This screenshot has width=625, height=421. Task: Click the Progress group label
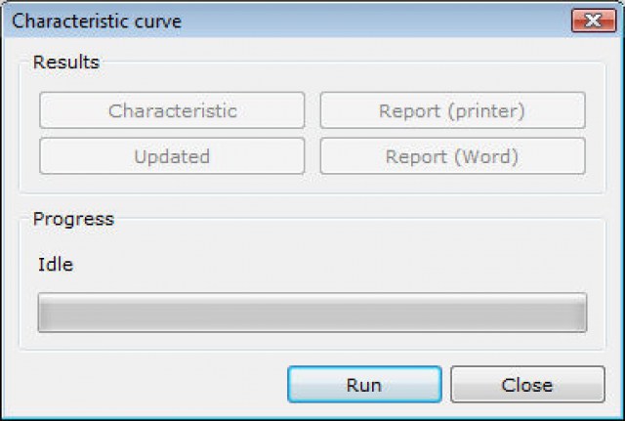(x=73, y=219)
